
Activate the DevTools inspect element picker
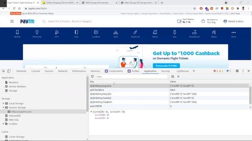tap(4, 71)
